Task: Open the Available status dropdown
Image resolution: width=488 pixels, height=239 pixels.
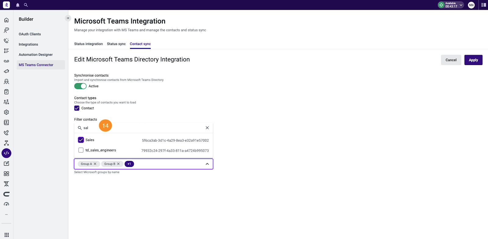Action: 451,5
